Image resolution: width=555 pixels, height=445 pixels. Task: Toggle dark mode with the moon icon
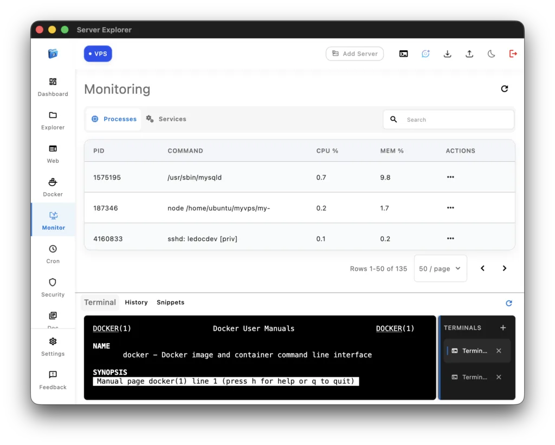pyautogui.click(x=491, y=54)
